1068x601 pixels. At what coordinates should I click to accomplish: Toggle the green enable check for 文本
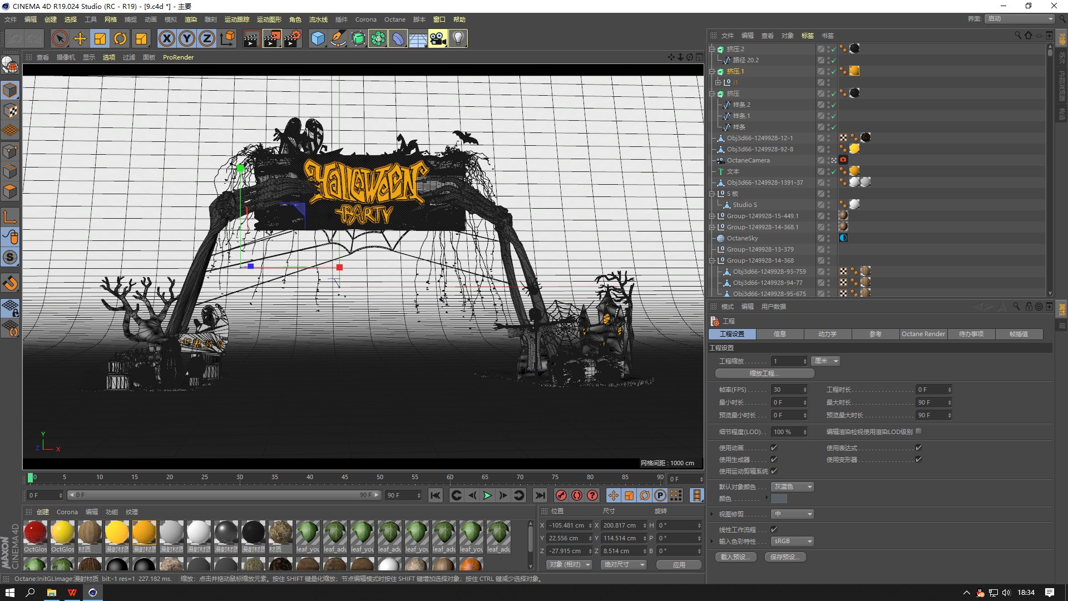click(x=833, y=172)
